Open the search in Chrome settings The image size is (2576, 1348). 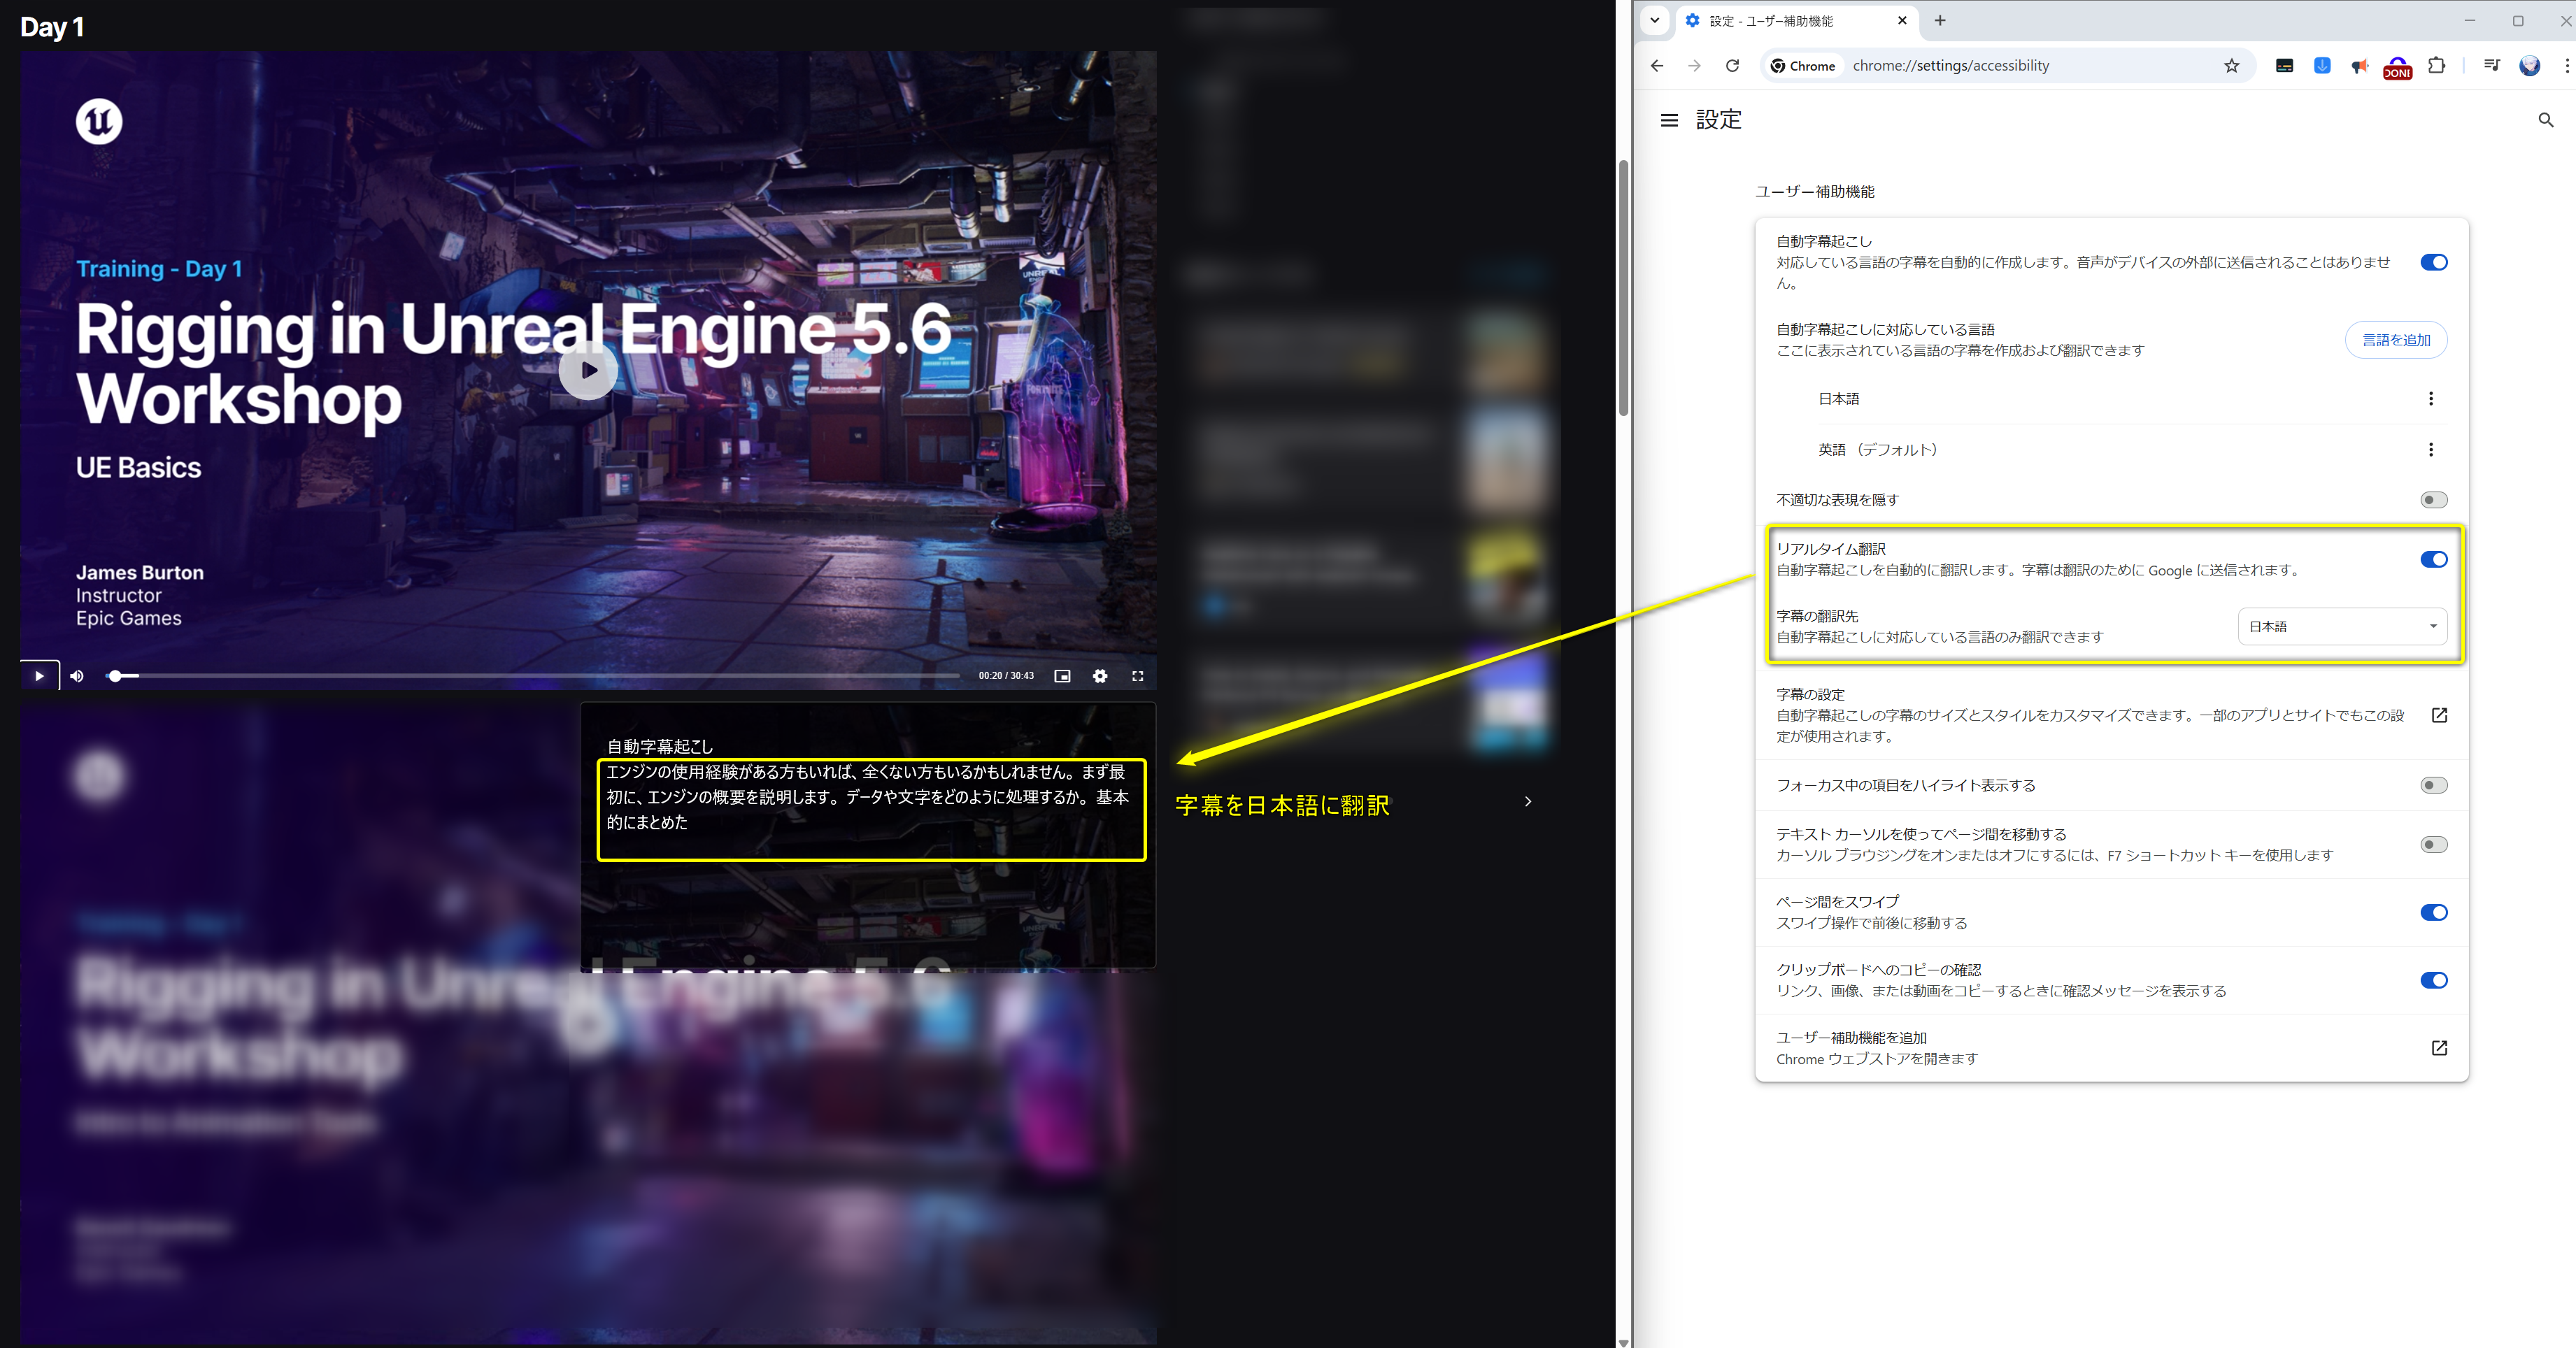click(2546, 120)
